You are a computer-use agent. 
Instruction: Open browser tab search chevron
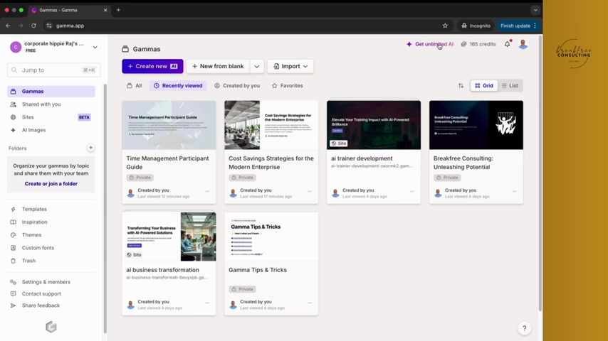[x=535, y=10]
